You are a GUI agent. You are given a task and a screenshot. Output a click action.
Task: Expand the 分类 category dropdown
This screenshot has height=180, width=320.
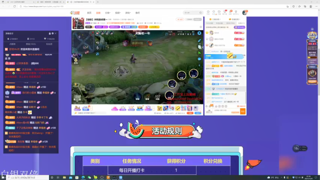[108, 13]
